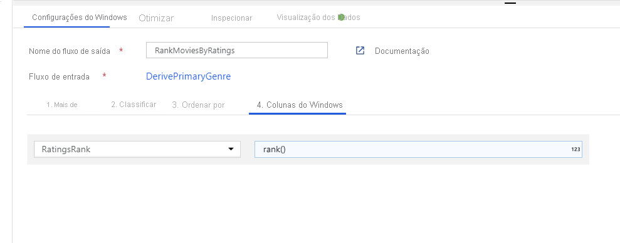Image resolution: width=620 pixels, height=243 pixels.
Task: Click the Nome do fluxo de saída label
Action: pos(70,51)
